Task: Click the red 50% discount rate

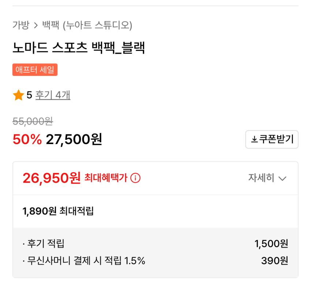Action: (x=27, y=139)
